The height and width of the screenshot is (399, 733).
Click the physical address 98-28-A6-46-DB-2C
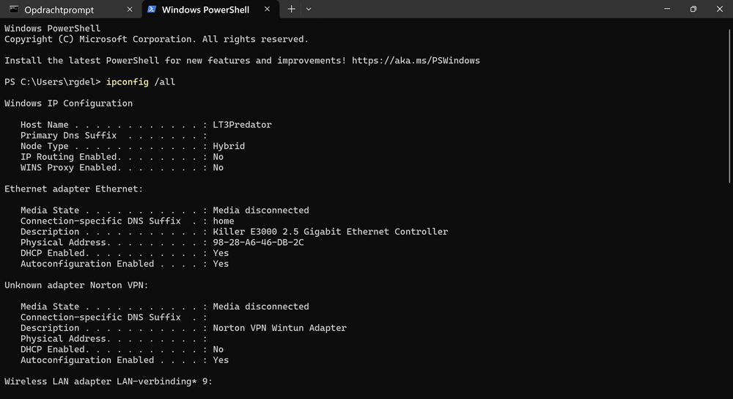pyautogui.click(x=258, y=242)
